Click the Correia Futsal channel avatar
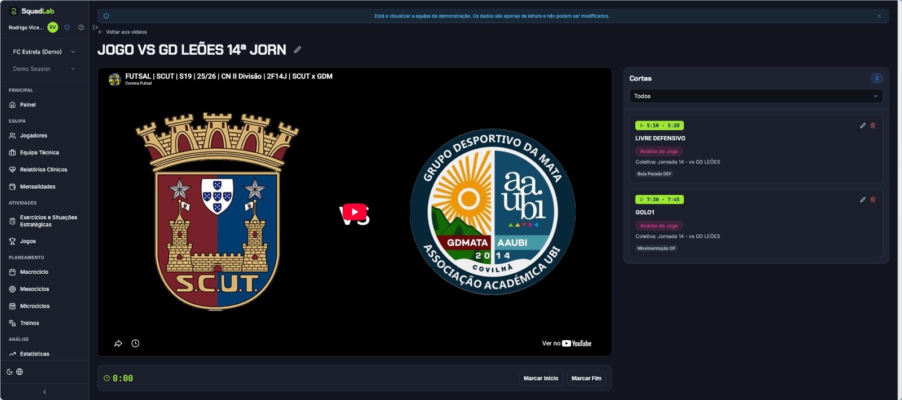 tap(114, 79)
